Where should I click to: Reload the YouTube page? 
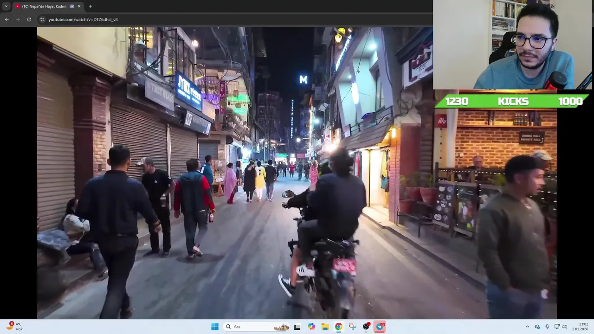tap(29, 19)
